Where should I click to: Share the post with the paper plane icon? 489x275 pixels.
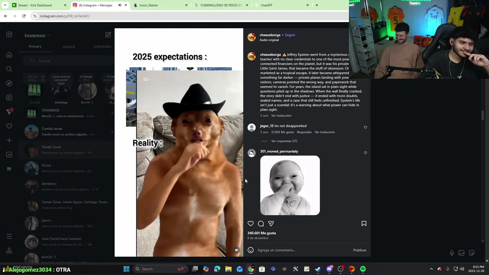tap(271, 223)
